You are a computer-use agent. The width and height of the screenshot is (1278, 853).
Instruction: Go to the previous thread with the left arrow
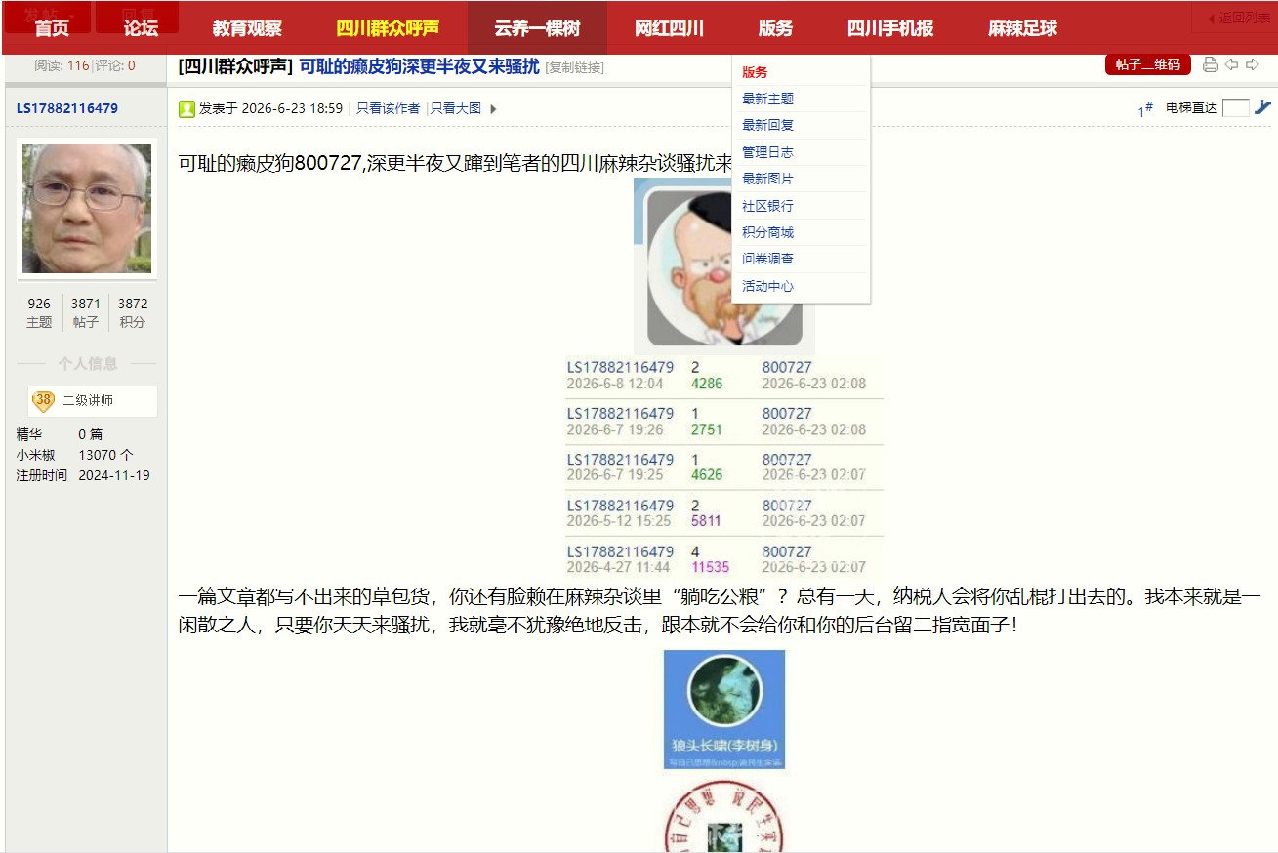tap(1232, 64)
